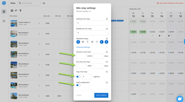Toggle Thursday as weekend day
This screenshot has height=102, width=185.
pyautogui.click(x=97, y=42)
